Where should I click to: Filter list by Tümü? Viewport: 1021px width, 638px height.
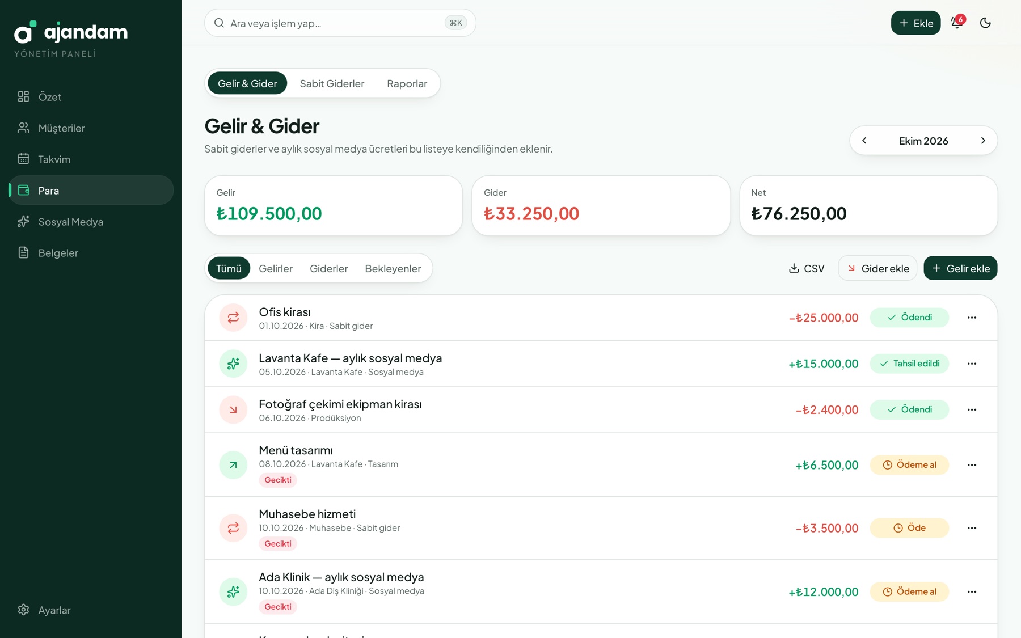pos(229,268)
